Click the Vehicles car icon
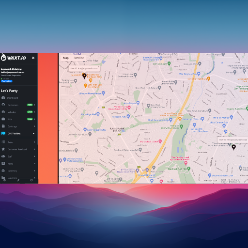The height and width of the screenshot is (248, 248). pyautogui.click(x=3, y=112)
